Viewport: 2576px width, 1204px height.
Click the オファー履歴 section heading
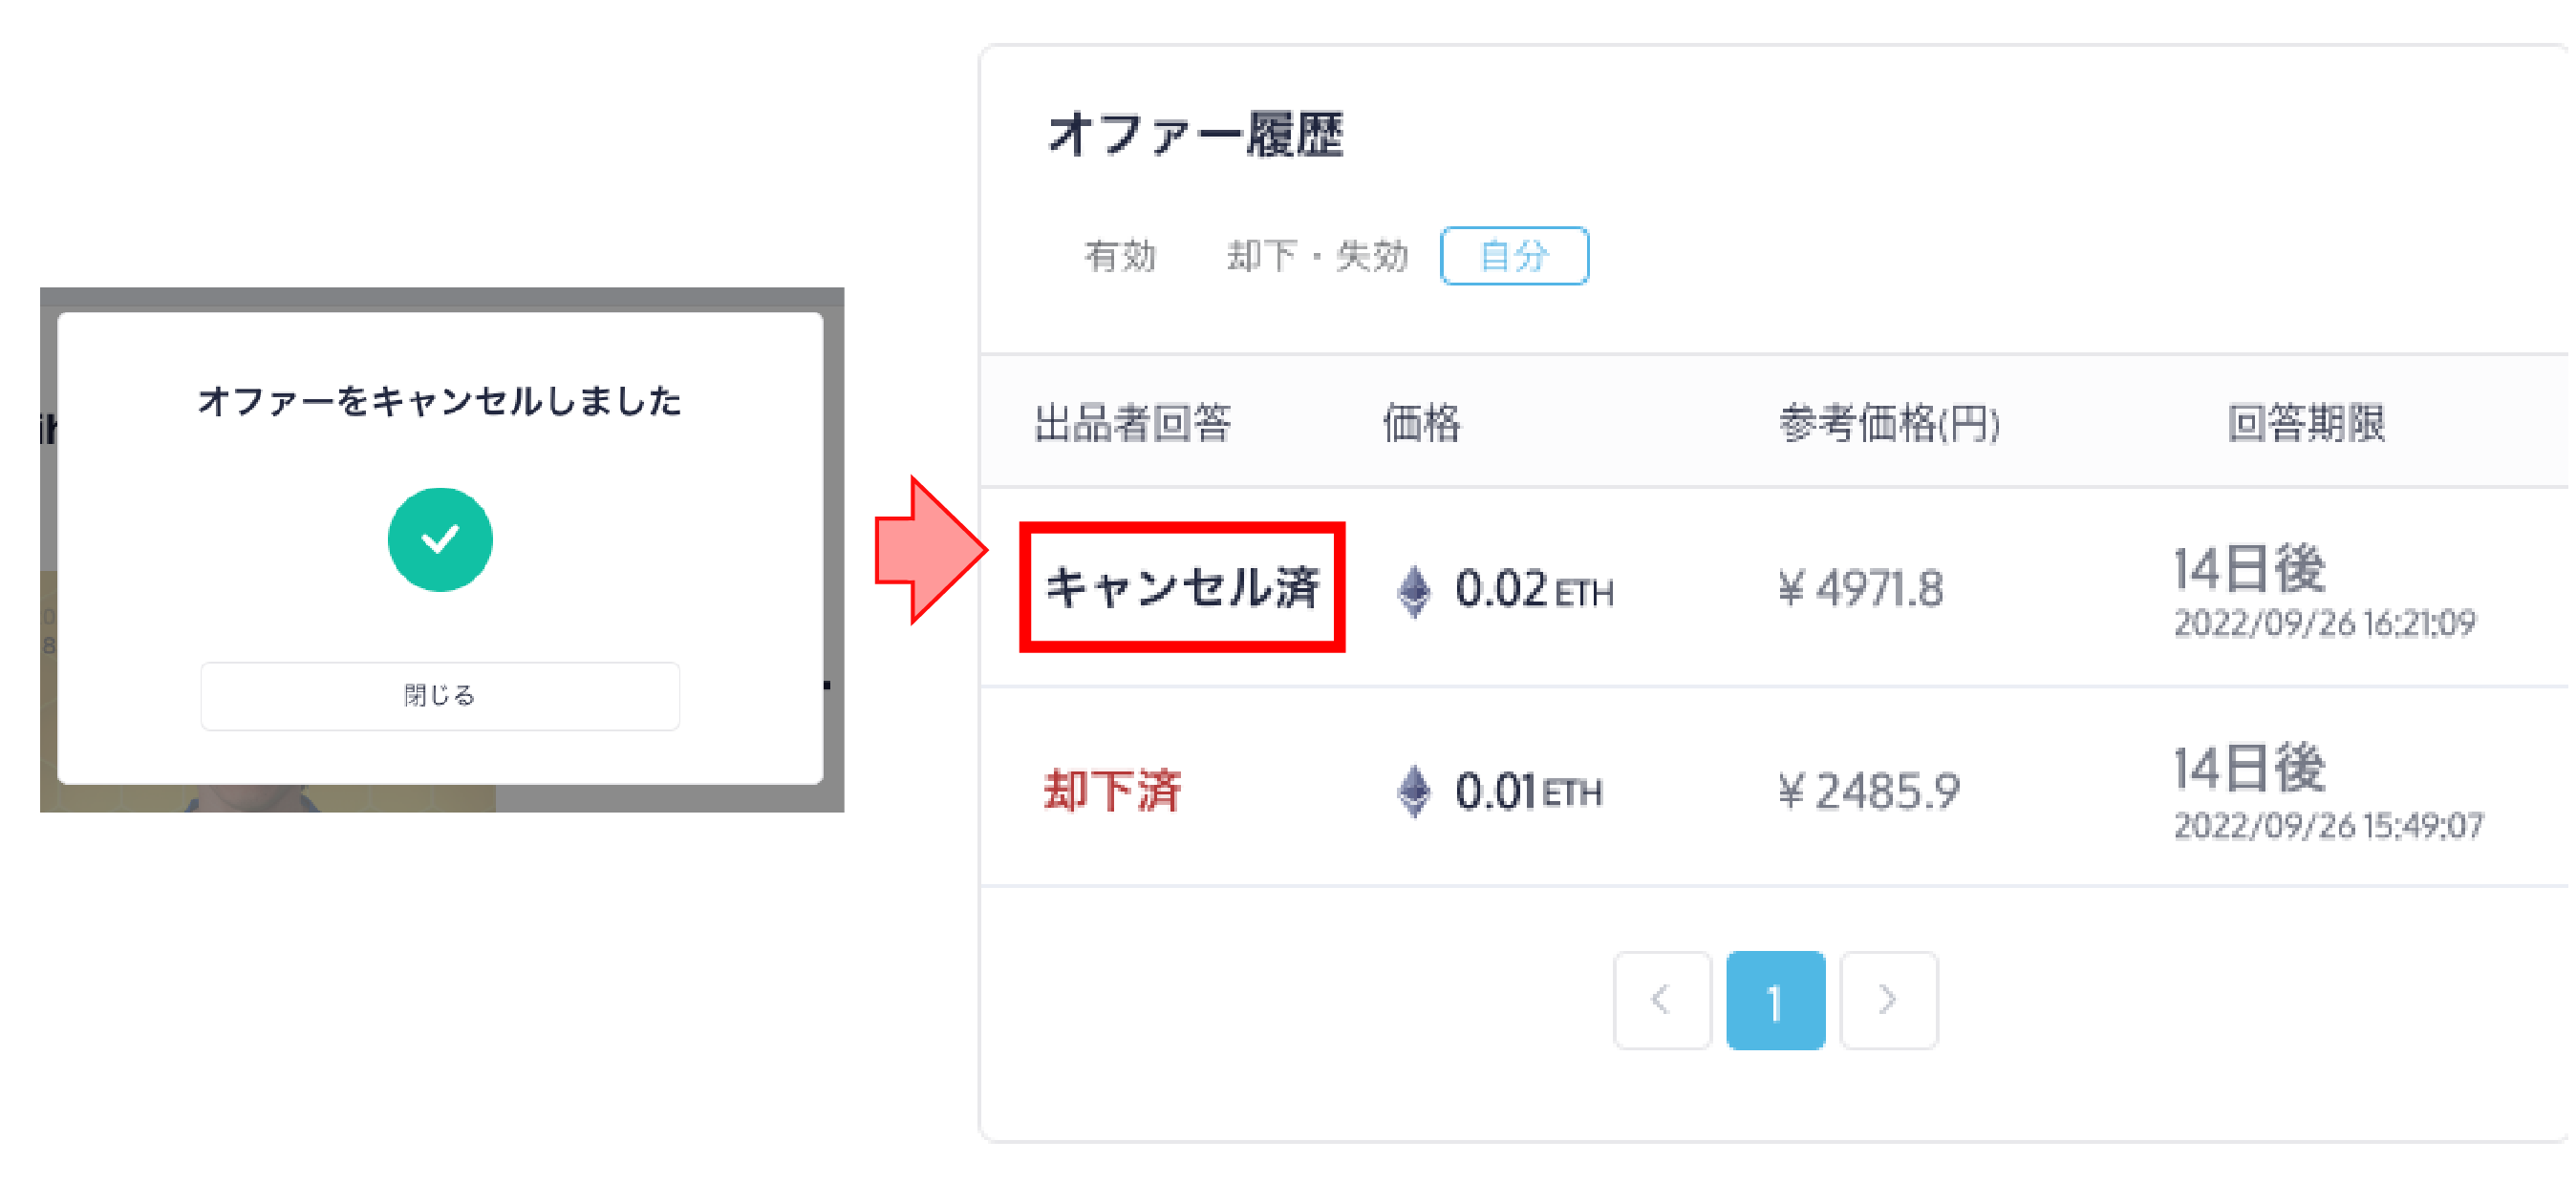[1196, 135]
